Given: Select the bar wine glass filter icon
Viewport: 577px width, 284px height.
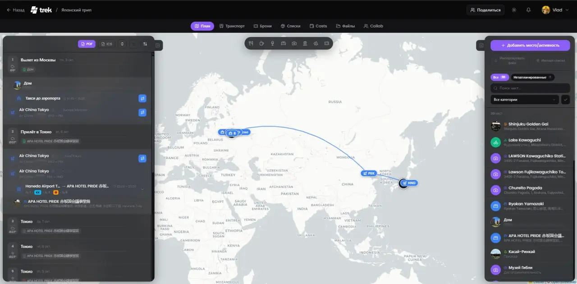Looking at the screenshot, I should click(273, 43).
